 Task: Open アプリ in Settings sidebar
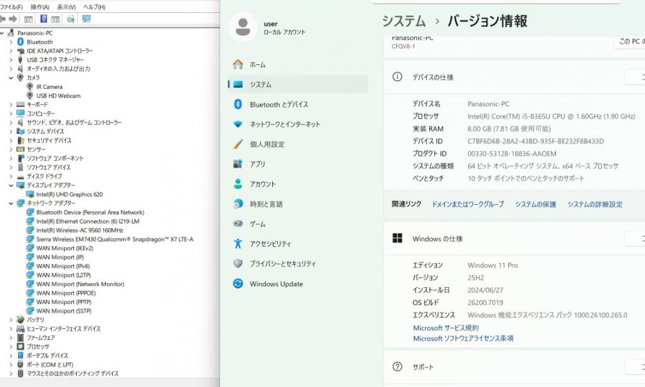point(298,164)
